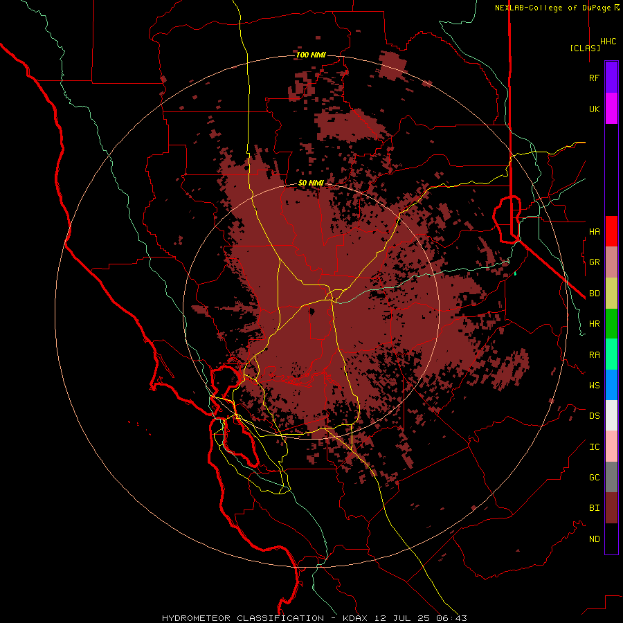Select the BD legend label text

594,294
